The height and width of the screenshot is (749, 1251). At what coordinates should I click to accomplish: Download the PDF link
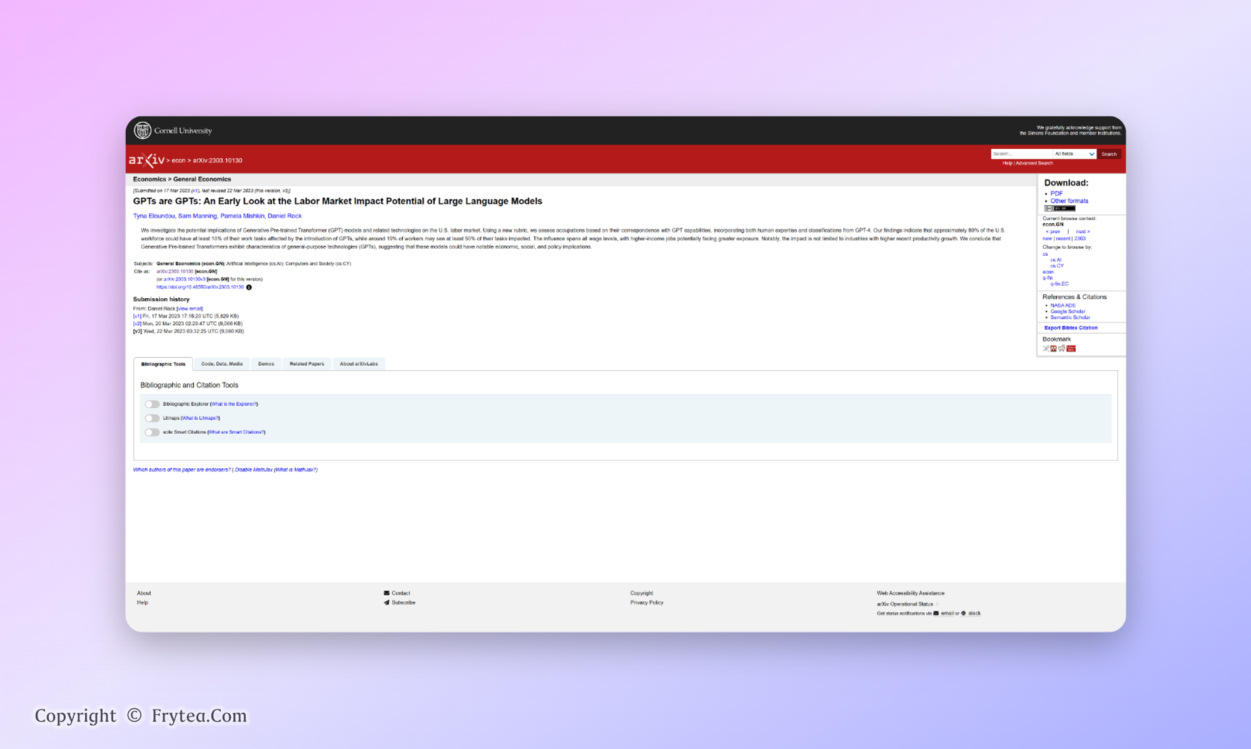(1056, 193)
